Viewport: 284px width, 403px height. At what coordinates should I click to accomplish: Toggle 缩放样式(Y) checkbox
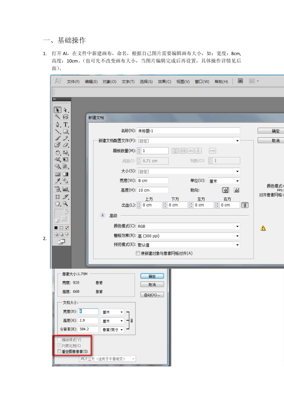coord(59,340)
